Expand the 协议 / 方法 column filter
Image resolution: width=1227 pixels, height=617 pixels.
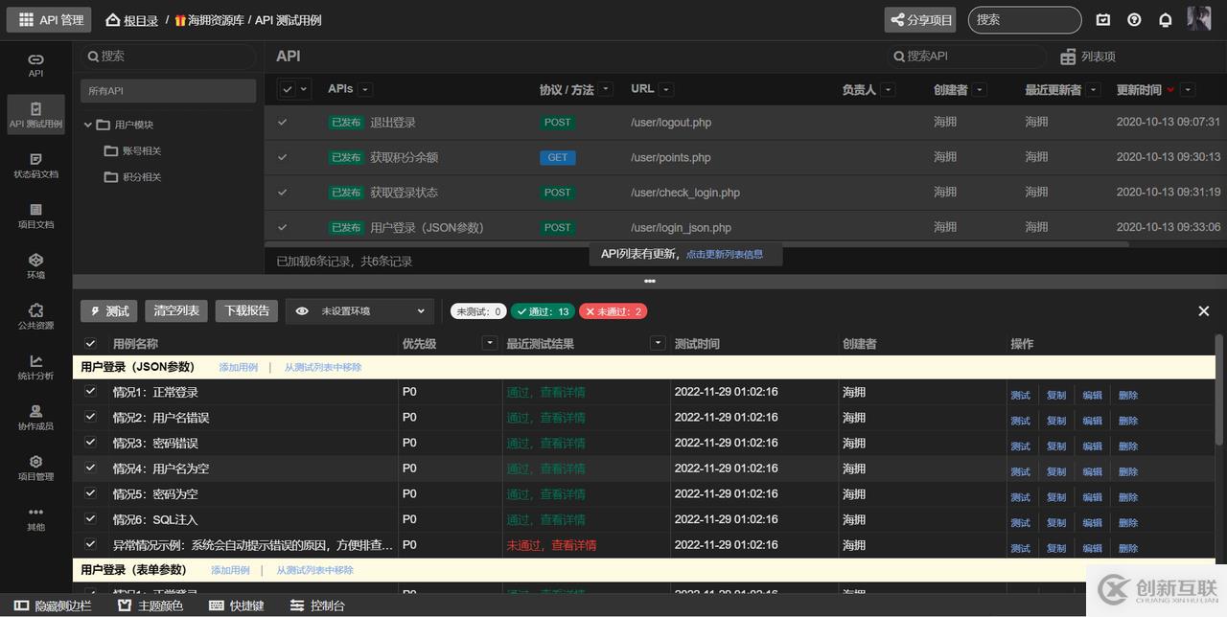coord(606,90)
